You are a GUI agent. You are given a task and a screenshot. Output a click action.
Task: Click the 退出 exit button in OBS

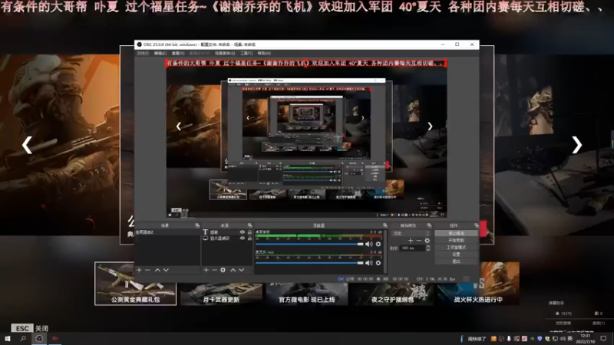pos(456,261)
